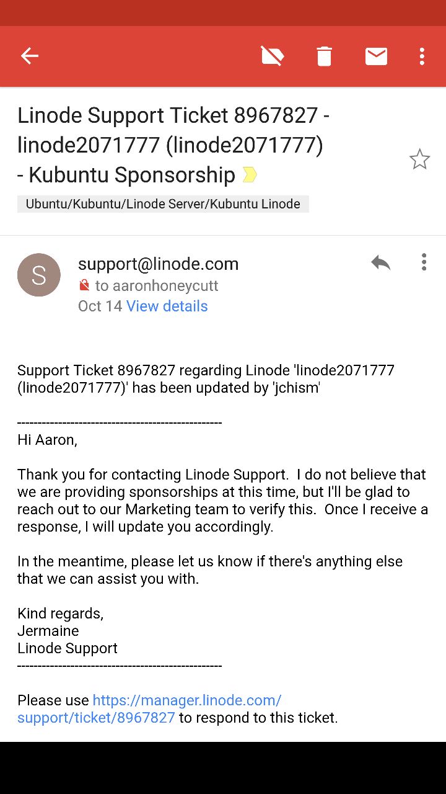Tap the email subject title
The image size is (446, 794).
[173, 145]
